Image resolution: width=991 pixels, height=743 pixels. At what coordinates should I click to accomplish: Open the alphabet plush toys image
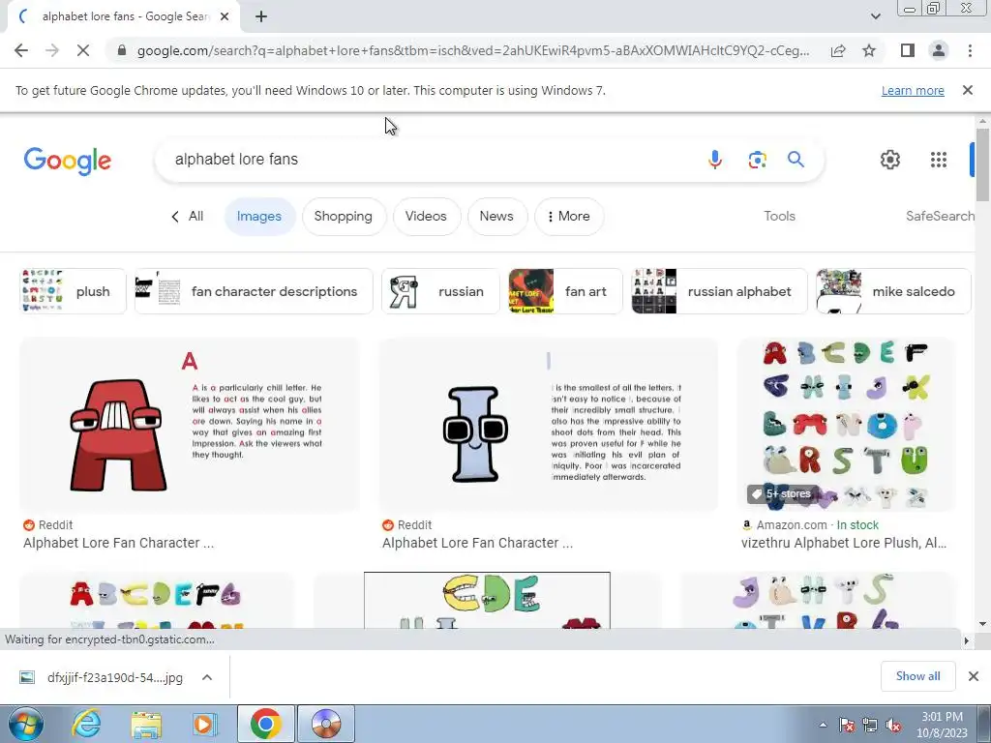pos(846,425)
